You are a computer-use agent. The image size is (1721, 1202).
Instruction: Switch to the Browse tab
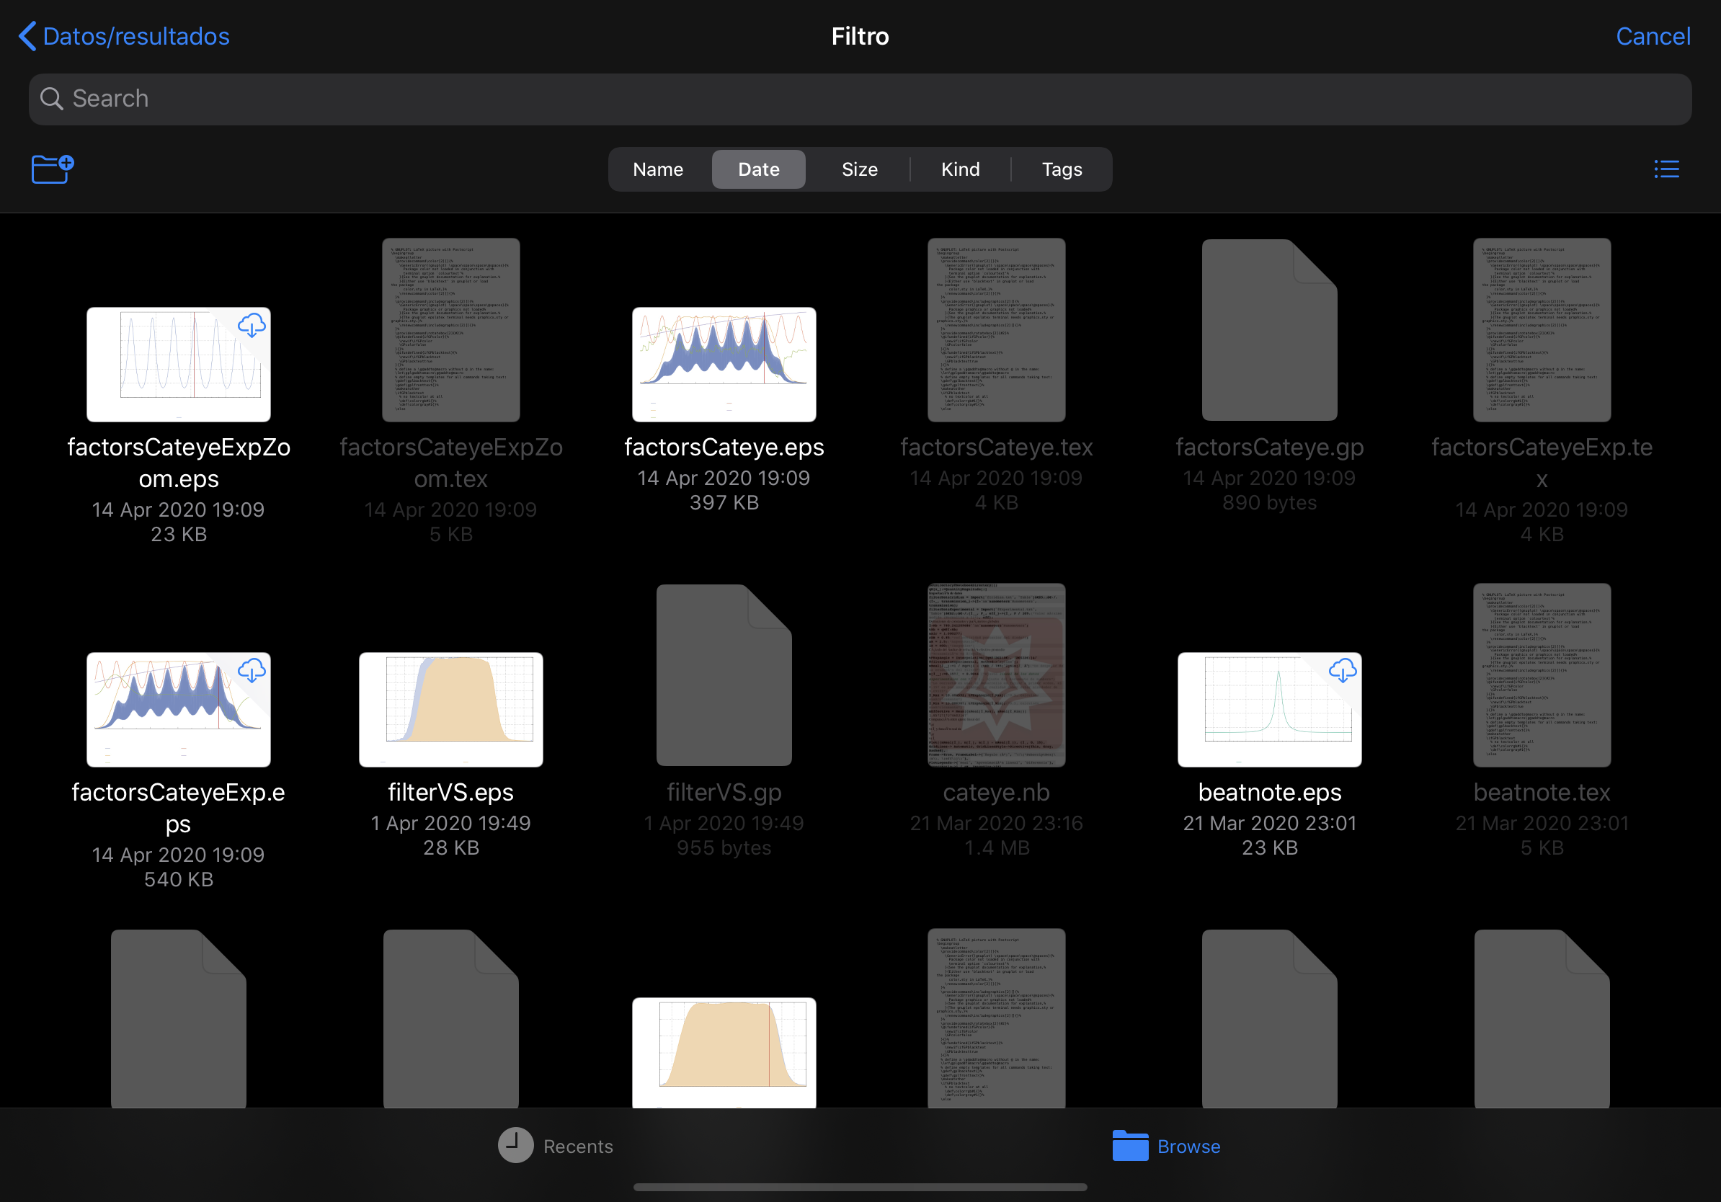pyautogui.click(x=1166, y=1146)
